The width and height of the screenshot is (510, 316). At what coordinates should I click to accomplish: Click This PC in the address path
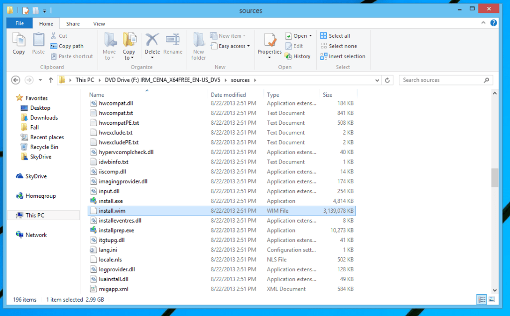click(x=85, y=80)
